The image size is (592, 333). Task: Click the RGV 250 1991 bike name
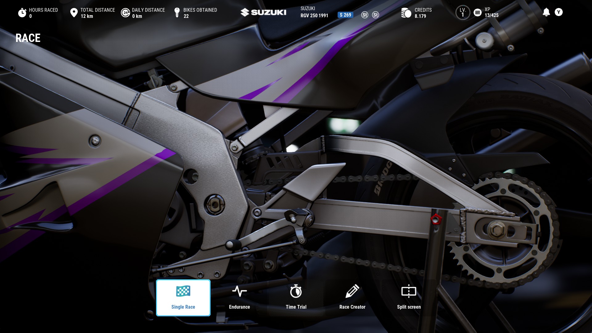point(314,15)
